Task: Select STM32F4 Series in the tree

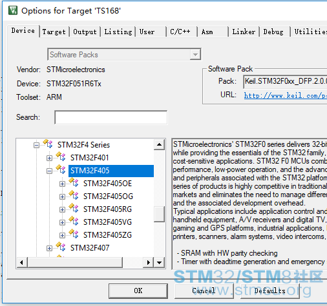Action: click(83, 145)
